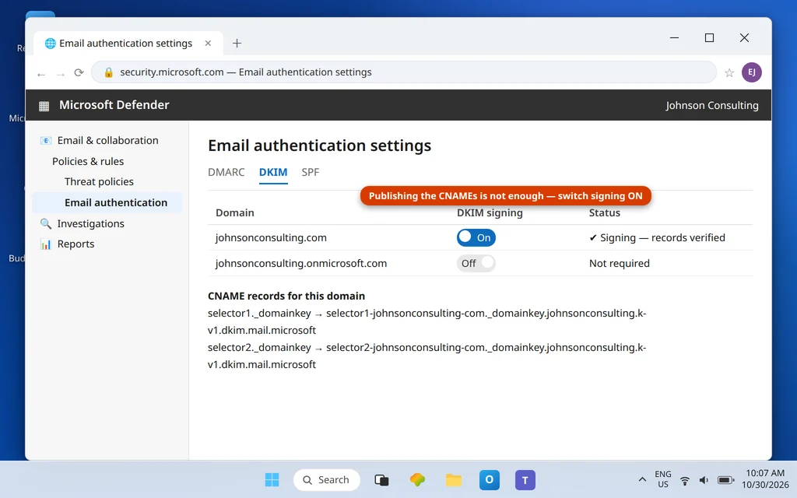Open File Explorer from the taskbar
This screenshot has height=498, width=797.
[x=454, y=479]
